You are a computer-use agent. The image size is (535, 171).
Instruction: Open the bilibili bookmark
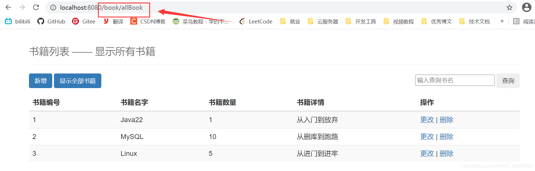(x=18, y=21)
